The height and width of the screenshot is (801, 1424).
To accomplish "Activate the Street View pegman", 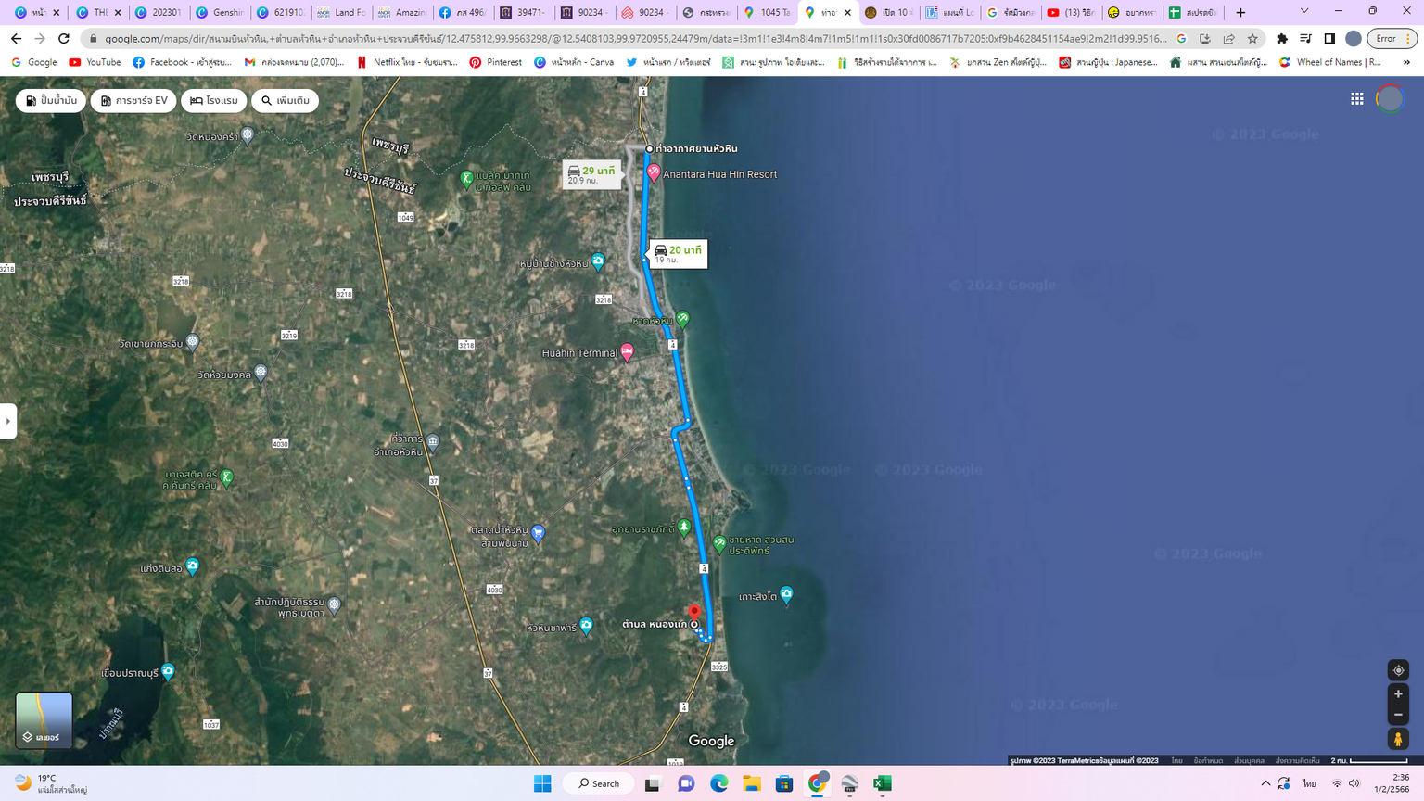I will [x=1398, y=739].
